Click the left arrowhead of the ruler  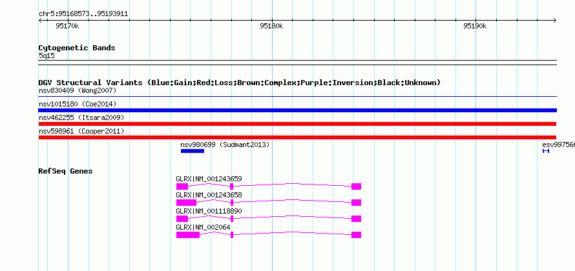point(40,21)
